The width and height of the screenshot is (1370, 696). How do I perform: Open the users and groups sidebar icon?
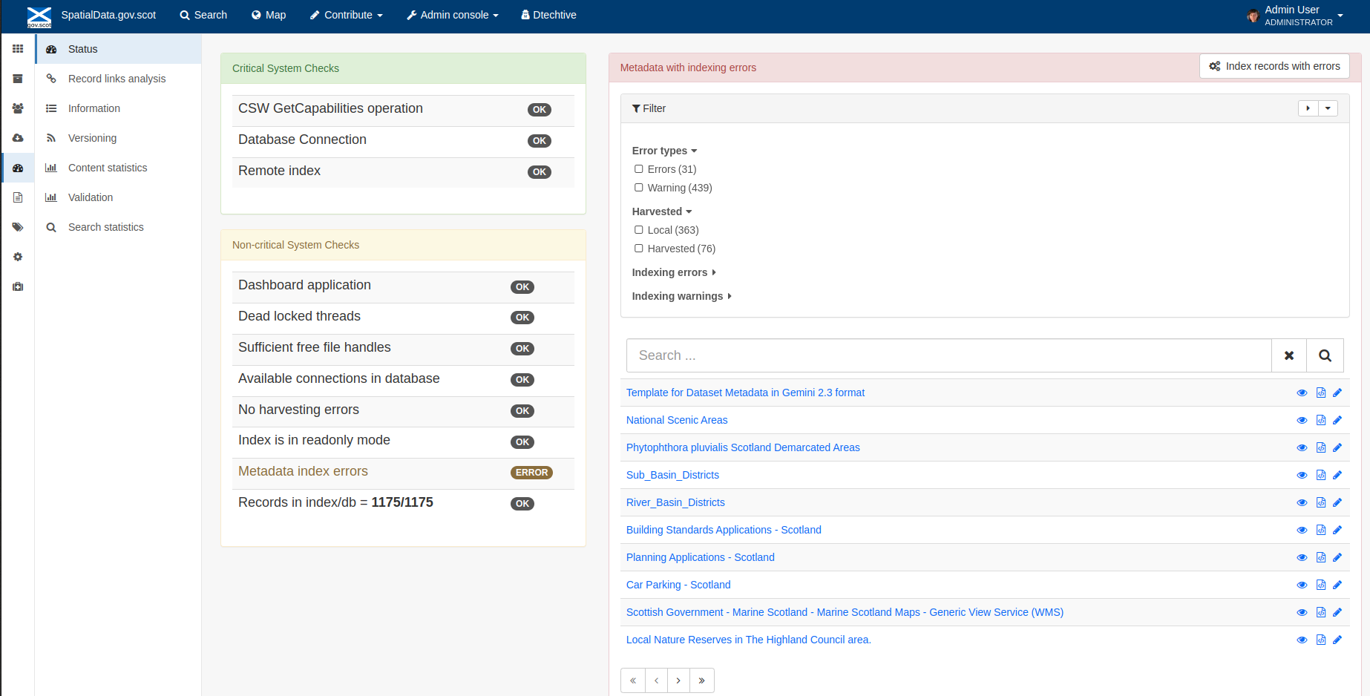coord(18,108)
